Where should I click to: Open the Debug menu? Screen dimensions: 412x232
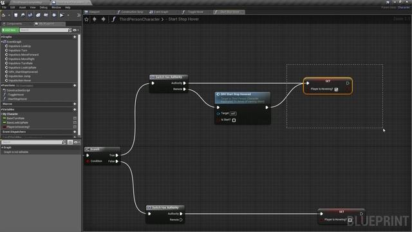coord(43,8)
